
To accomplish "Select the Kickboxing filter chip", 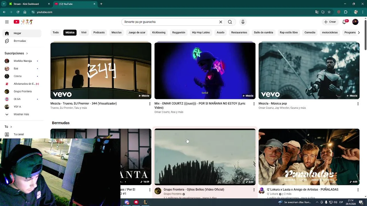I will (159, 32).
